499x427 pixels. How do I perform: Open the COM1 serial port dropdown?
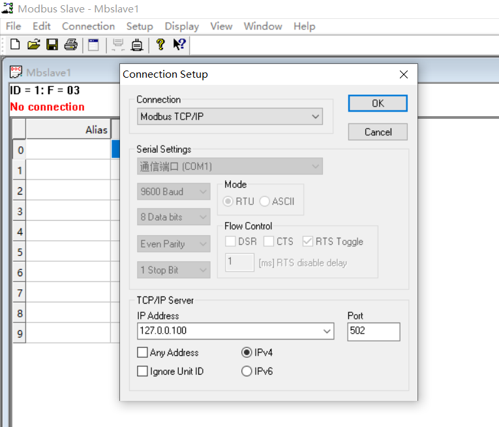230,166
